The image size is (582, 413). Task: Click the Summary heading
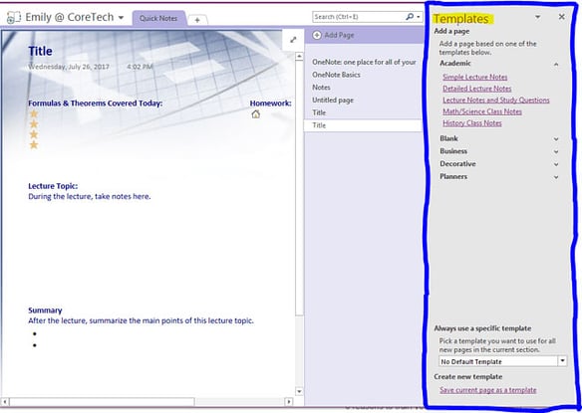(45, 310)
